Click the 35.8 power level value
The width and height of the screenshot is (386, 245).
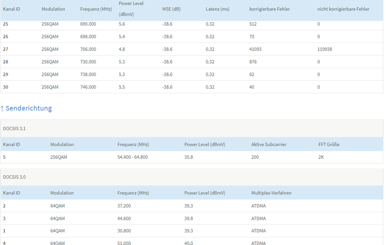189,157
